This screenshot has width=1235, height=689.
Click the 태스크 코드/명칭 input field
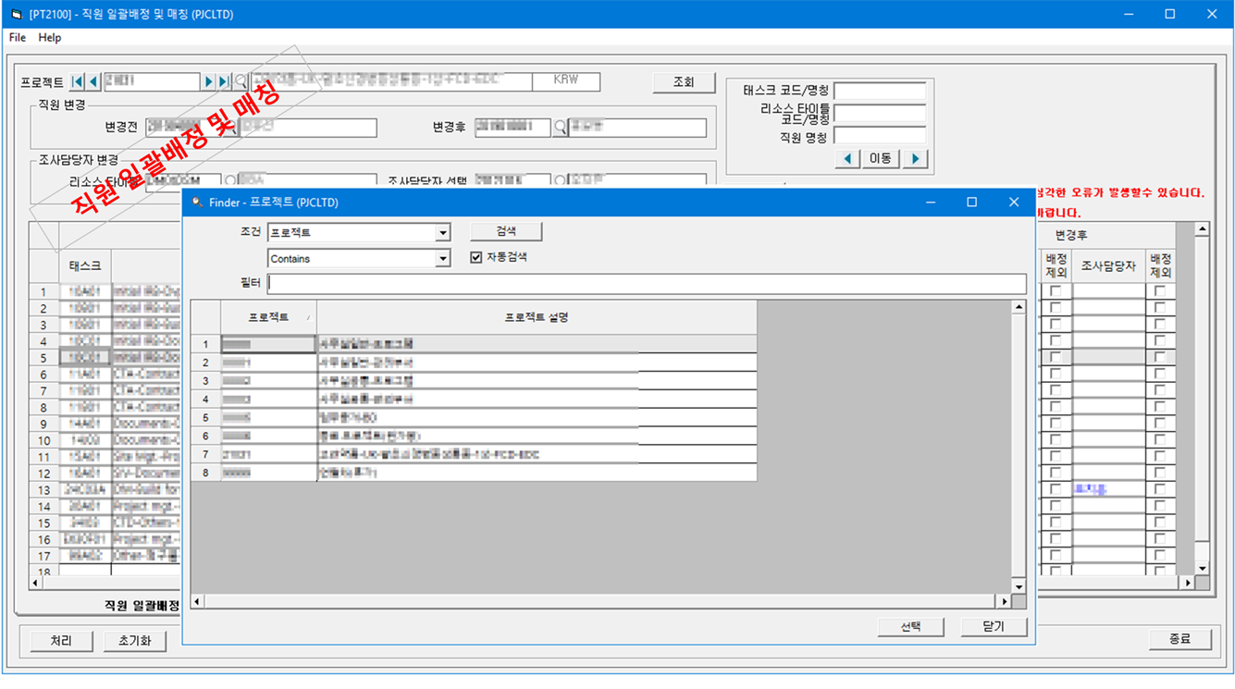click(880, 91)
